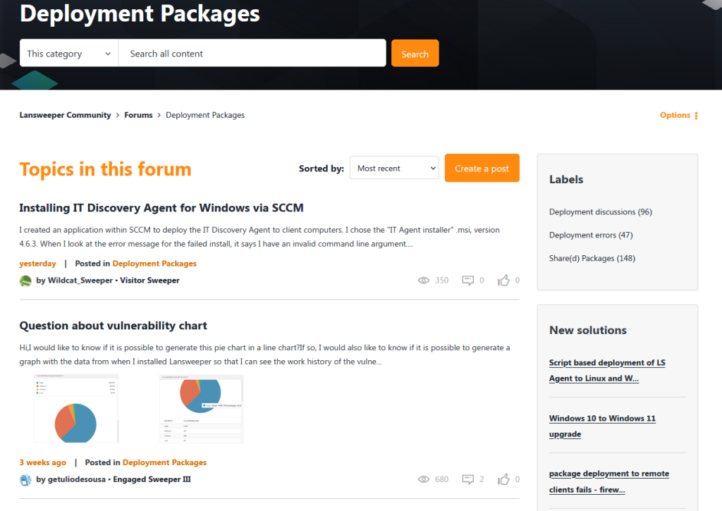This screenshot has width=722, height=511.
Task: Click the orange Search button
Action: tap(415, 54)
